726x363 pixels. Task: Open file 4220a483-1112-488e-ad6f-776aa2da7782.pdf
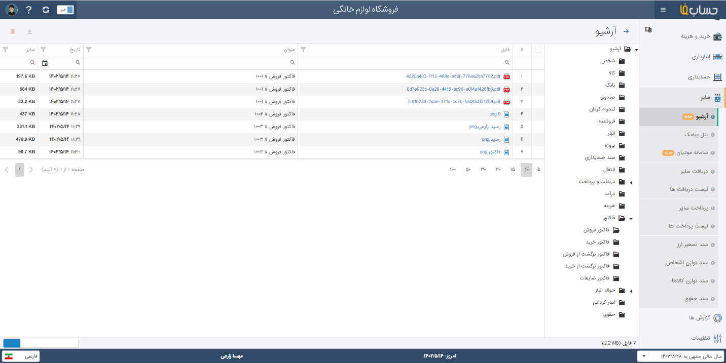click(453, 76)
